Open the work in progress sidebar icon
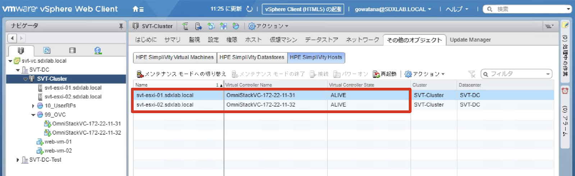The image size is (575, 176). pos(565,25)
